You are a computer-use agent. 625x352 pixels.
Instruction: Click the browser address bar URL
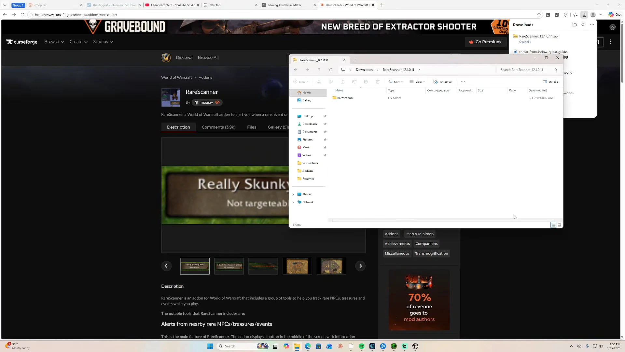[x=76, y=15]
